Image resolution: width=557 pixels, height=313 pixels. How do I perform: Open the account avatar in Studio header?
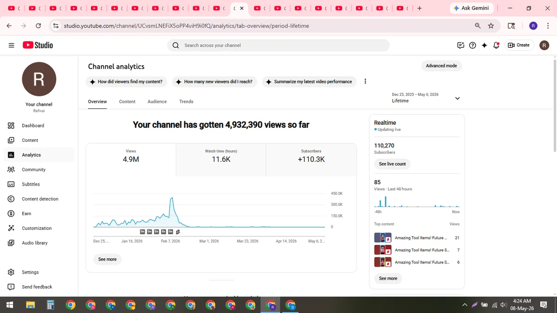coord(544,45)
